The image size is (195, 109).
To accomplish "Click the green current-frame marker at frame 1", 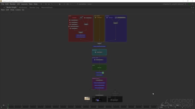I will [x=8, y=106].
